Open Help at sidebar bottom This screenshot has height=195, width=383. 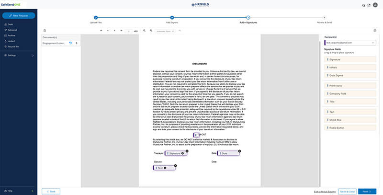[x=8, y=191]
